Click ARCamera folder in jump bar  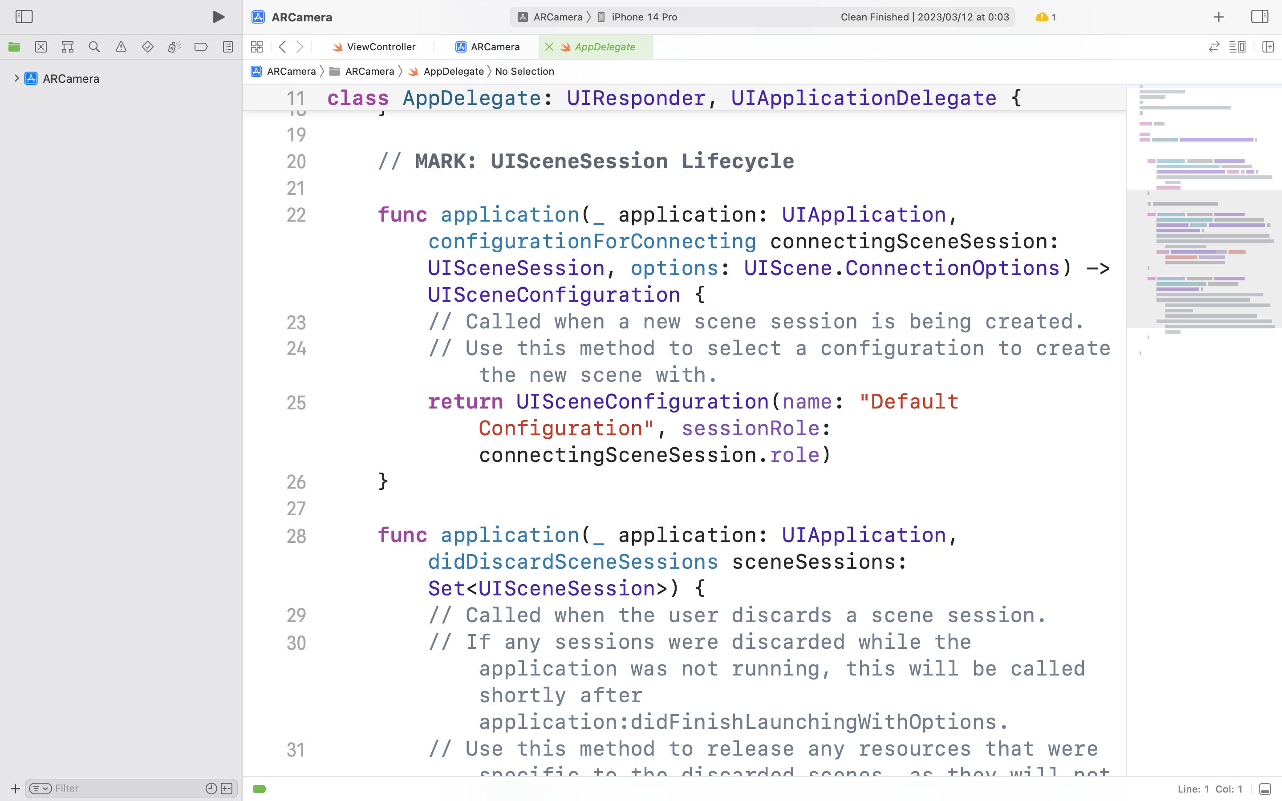[362, 71]
